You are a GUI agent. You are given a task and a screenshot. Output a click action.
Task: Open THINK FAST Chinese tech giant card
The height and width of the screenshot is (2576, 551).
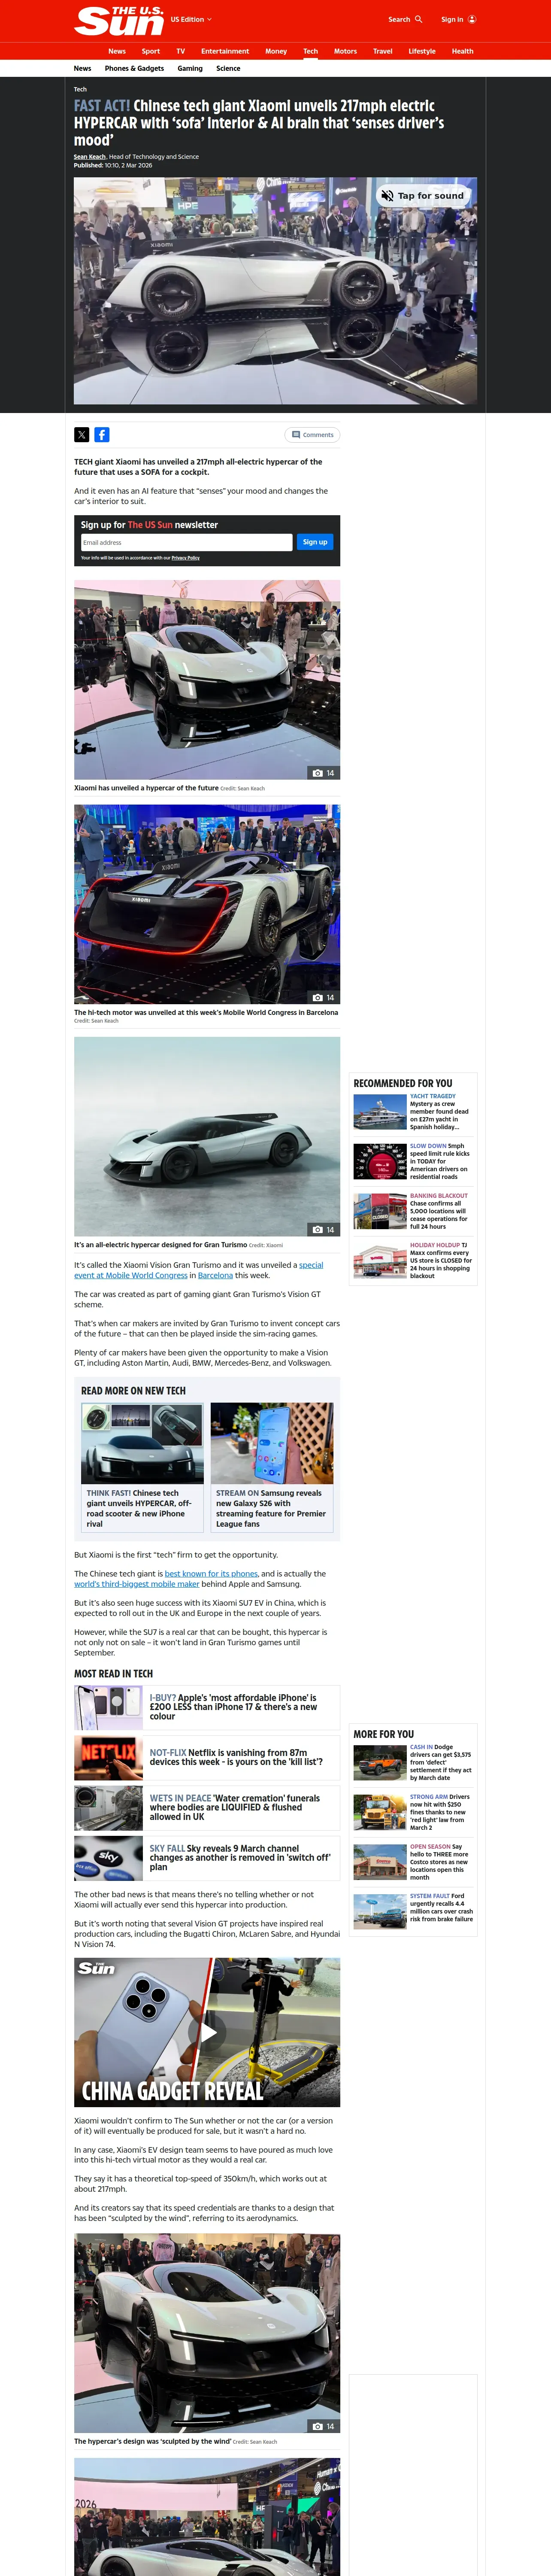click(142, 1467)
